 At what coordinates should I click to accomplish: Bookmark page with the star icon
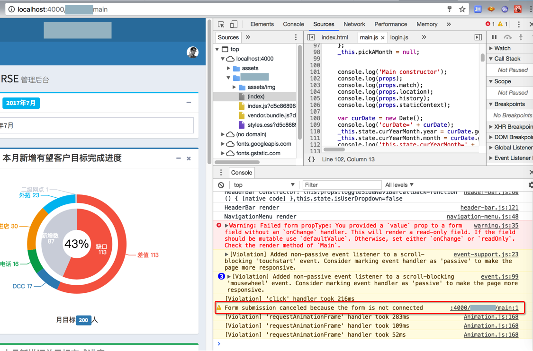point(462,9)
